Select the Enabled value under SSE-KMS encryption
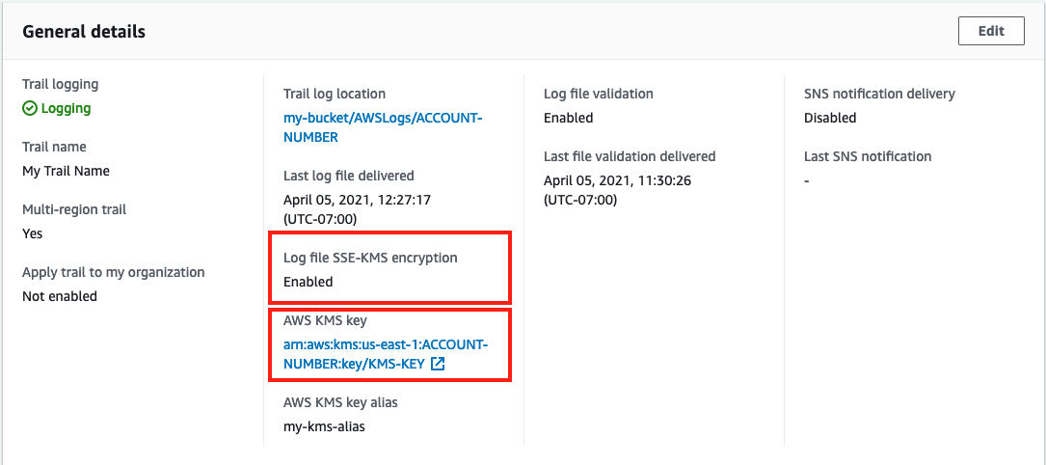Viewport: 1046px width, 465px height. pos(308,282)
